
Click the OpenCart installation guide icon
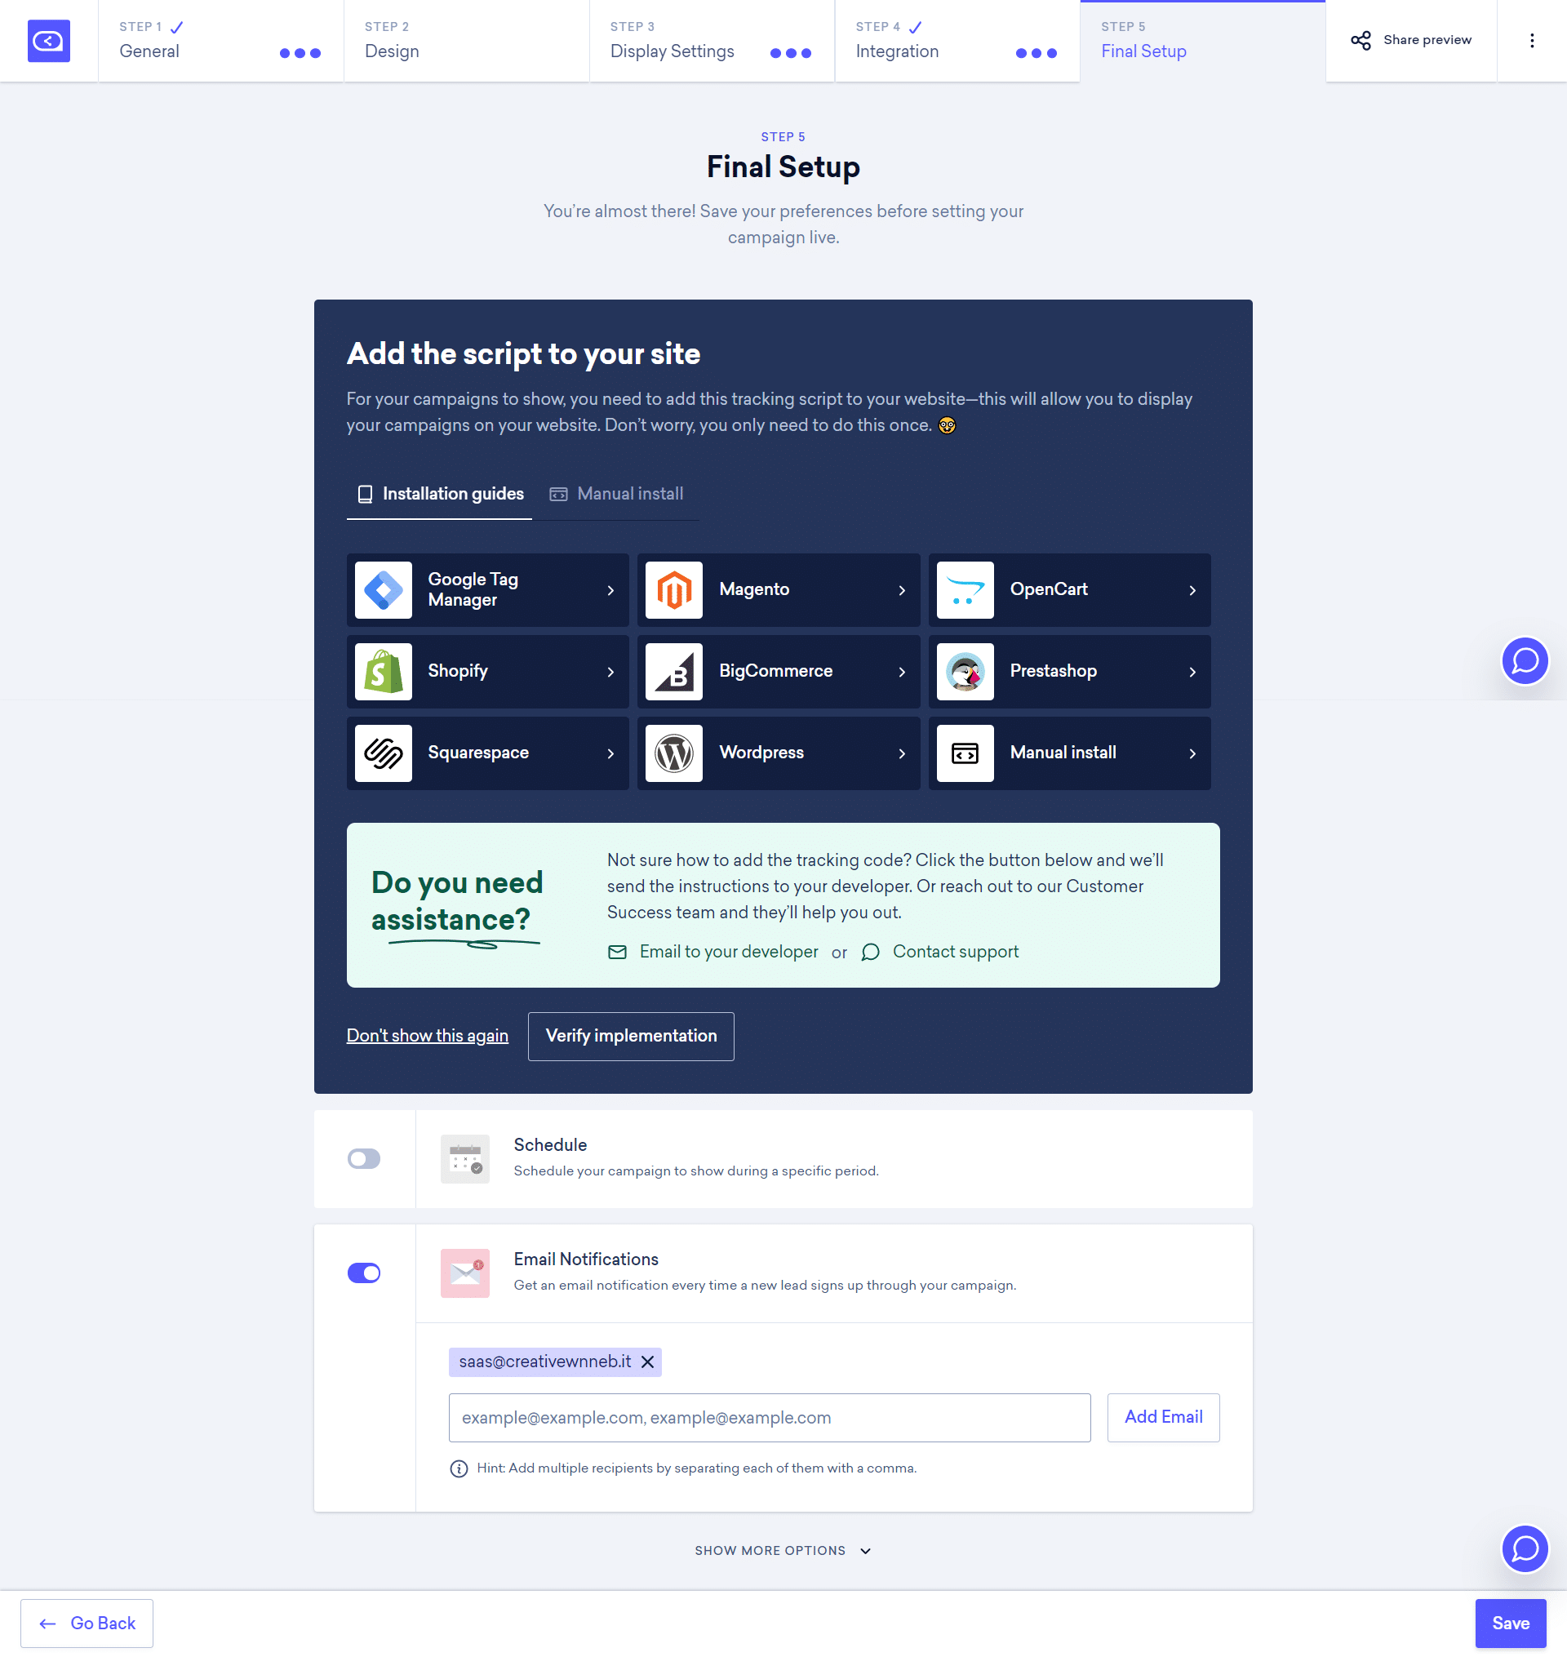965,589
